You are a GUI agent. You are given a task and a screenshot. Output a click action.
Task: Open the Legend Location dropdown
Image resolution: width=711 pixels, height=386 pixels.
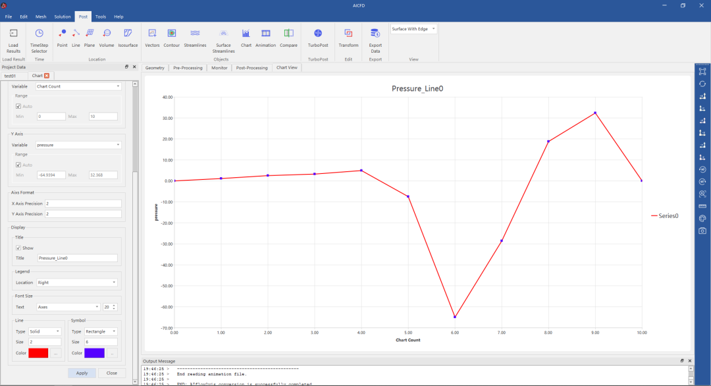pyautogui.click(x=77, y=282)
